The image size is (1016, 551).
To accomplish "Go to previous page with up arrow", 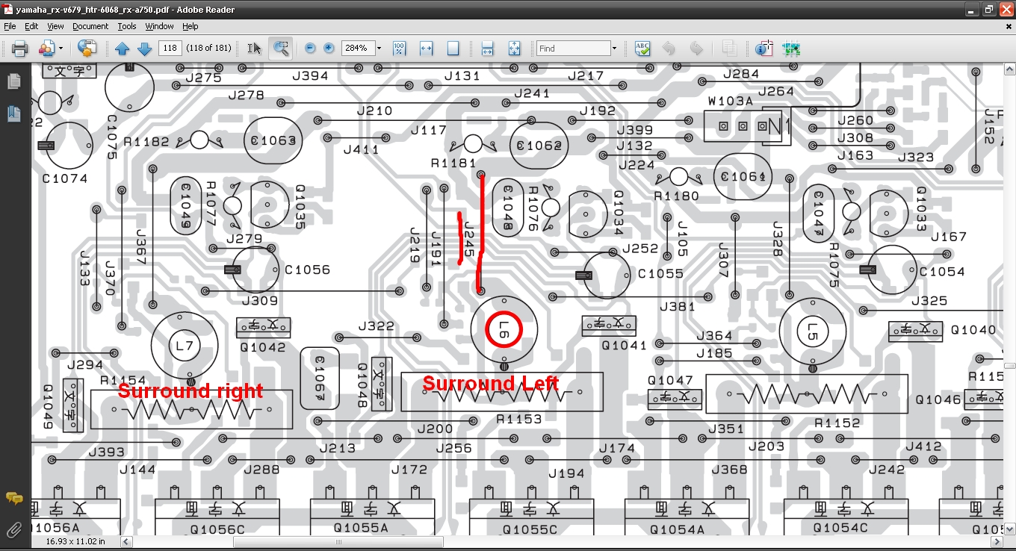I will (123, 49).
